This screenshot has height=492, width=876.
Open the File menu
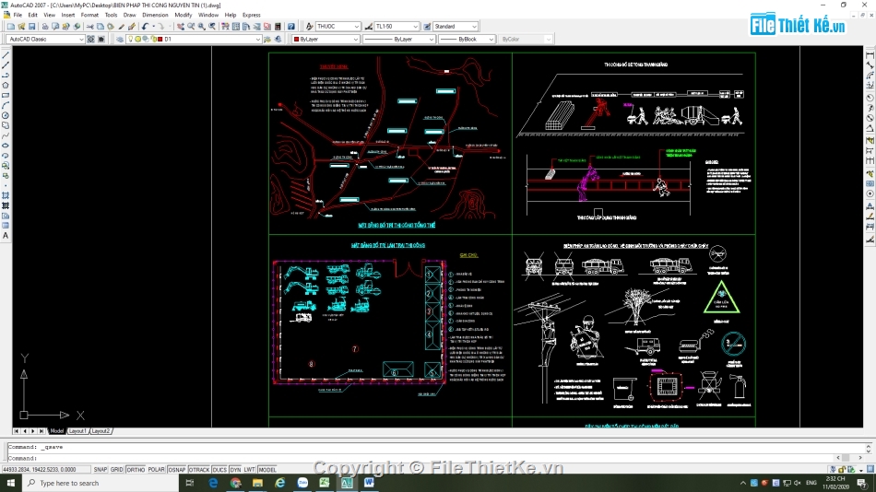click(x=18, y=15)
